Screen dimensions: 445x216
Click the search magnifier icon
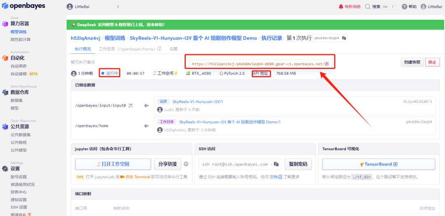(x=368, y=7)
